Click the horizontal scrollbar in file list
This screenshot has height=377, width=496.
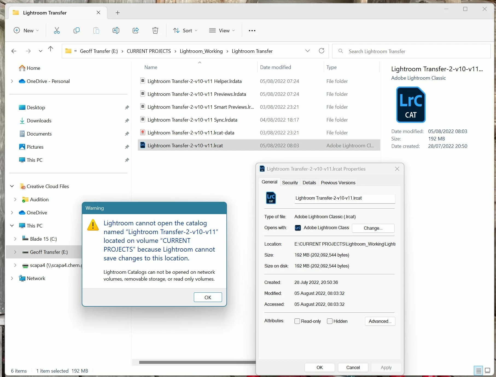(x=197, y=362)
